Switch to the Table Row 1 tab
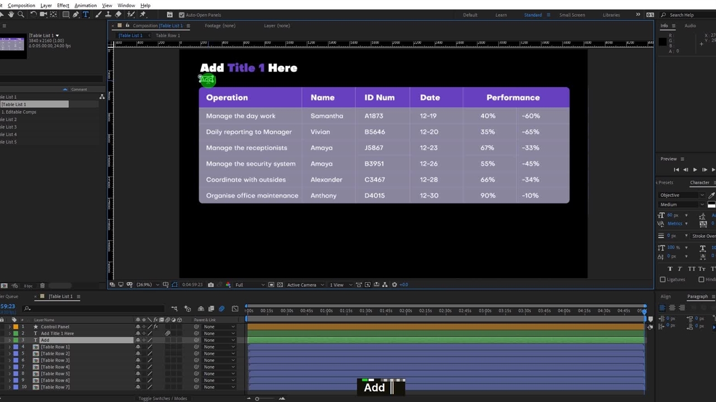 point(167,36)
